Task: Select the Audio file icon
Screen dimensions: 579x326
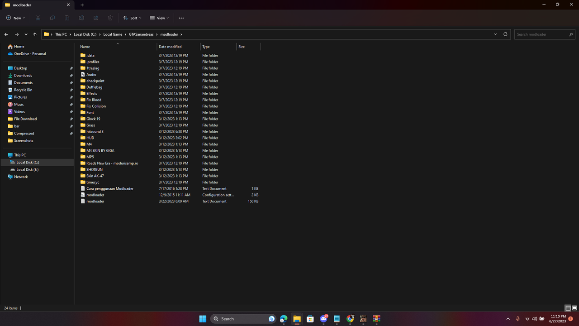Action: [83, 74]
